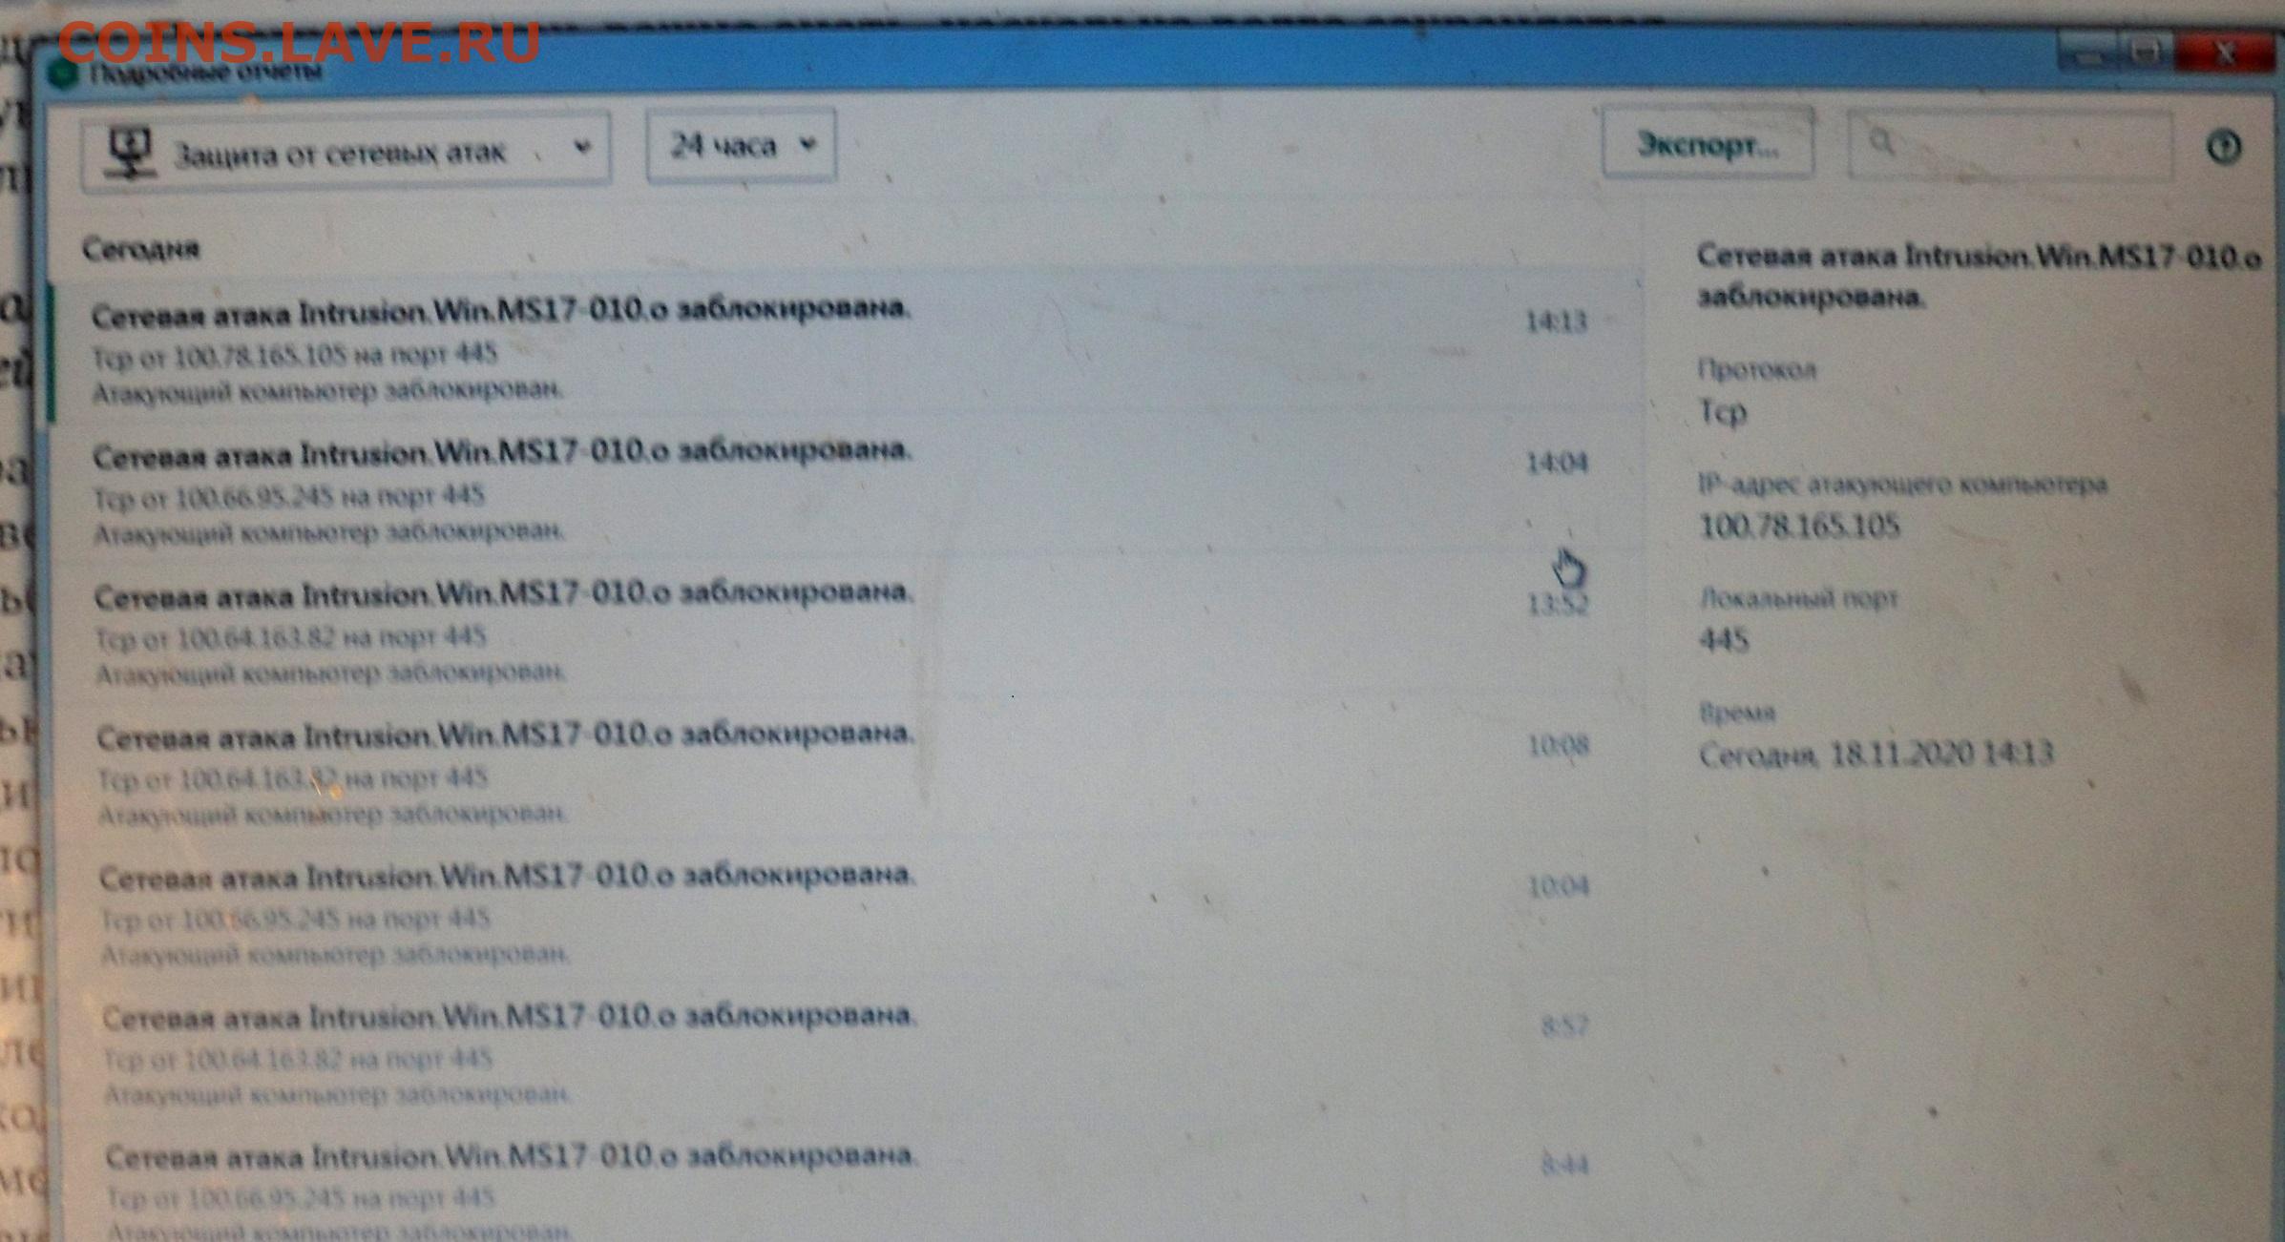Click the Kaspersky shield icon in title bar
The image size is (2285, 1242).
[65, 73]
